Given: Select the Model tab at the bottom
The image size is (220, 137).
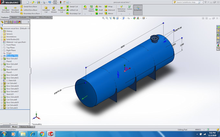Looking at the screenshot, I should pos(15,127).
